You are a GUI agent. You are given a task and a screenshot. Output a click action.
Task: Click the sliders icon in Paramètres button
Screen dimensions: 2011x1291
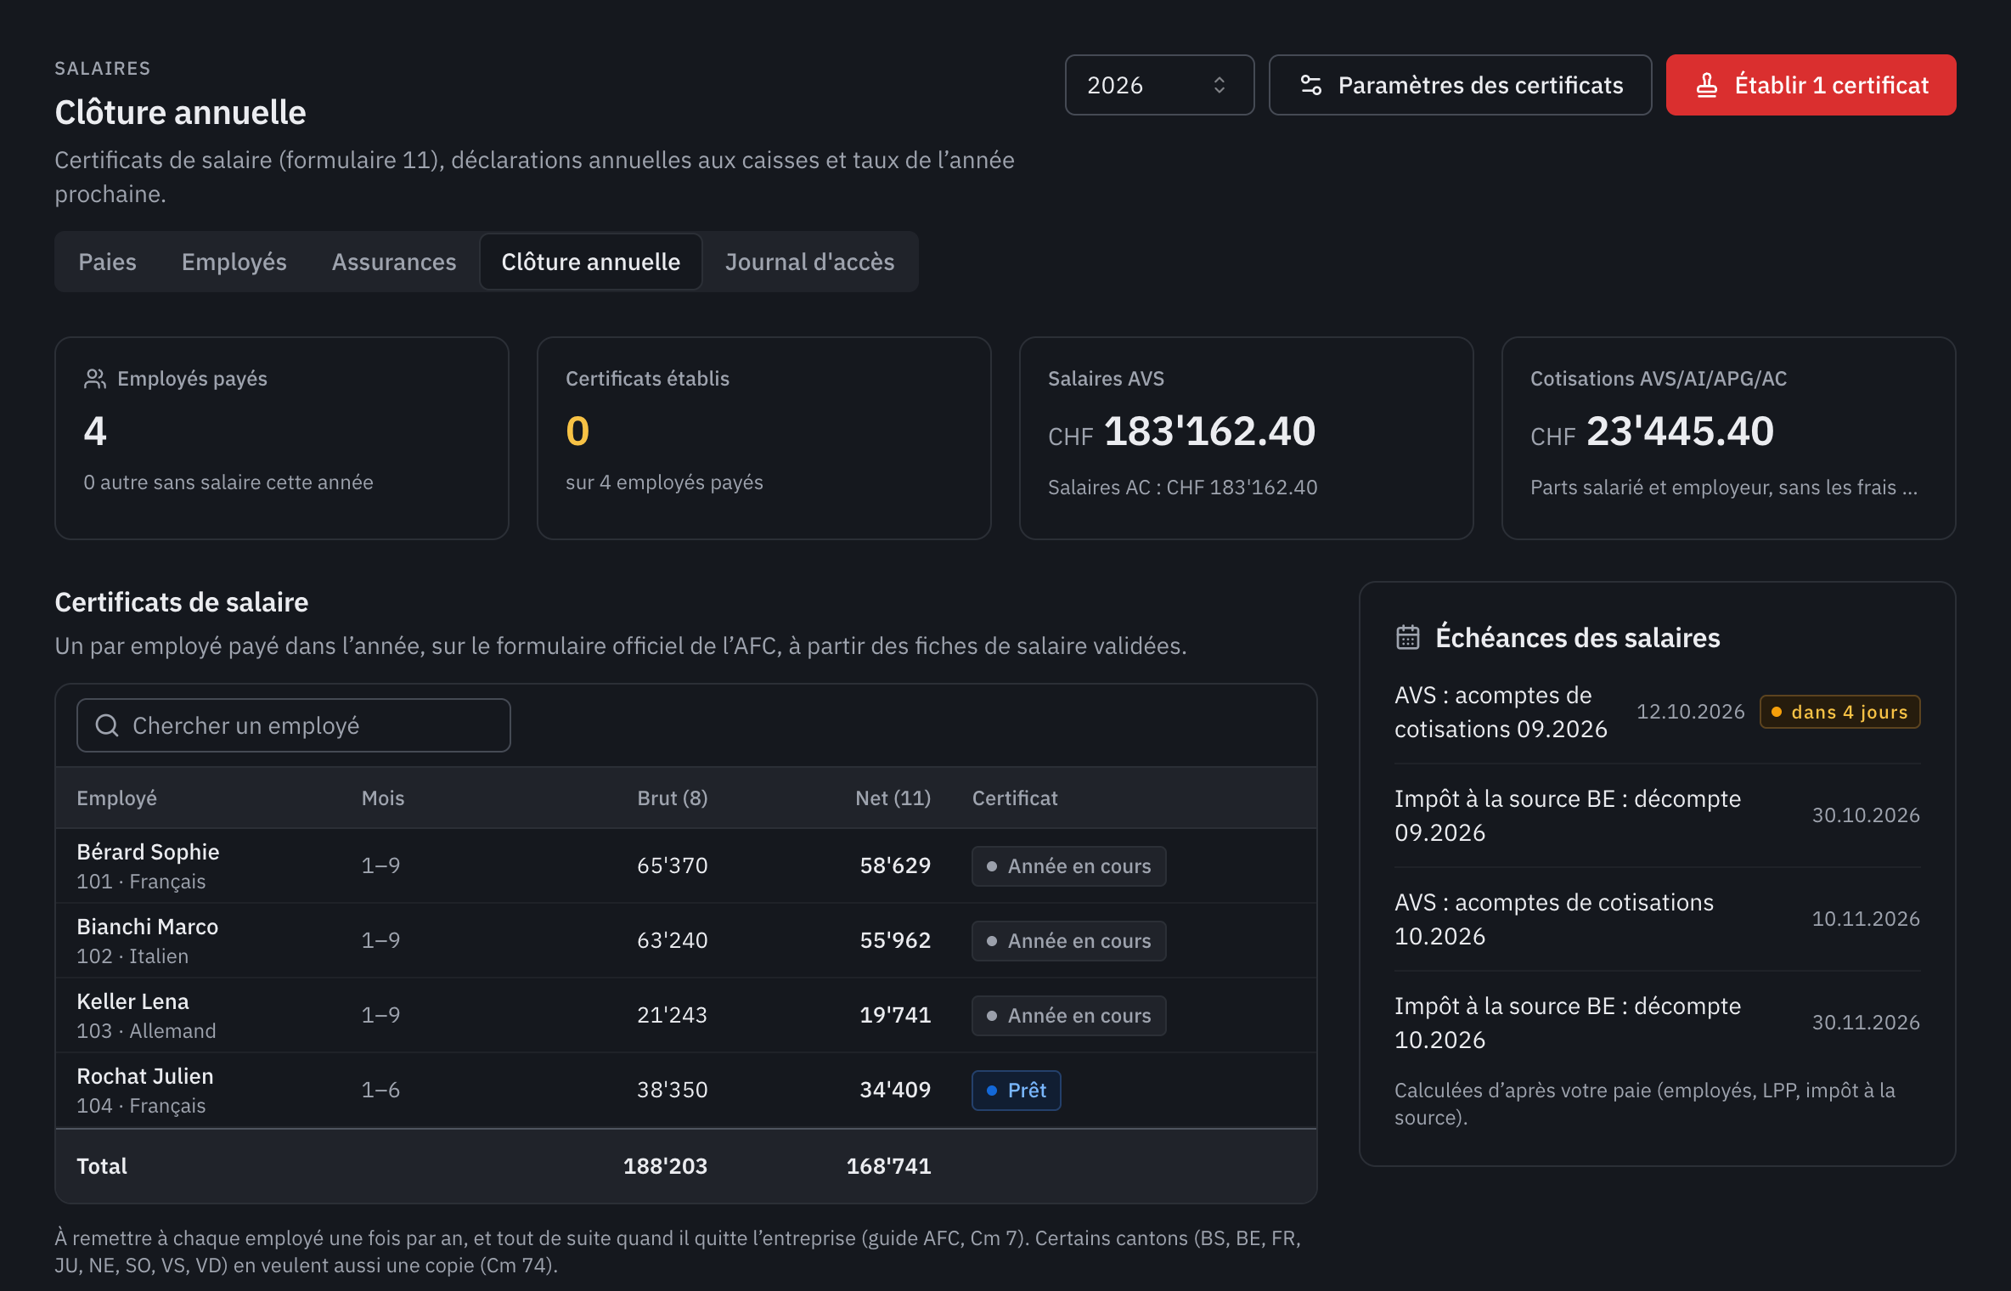(1310, 85)
